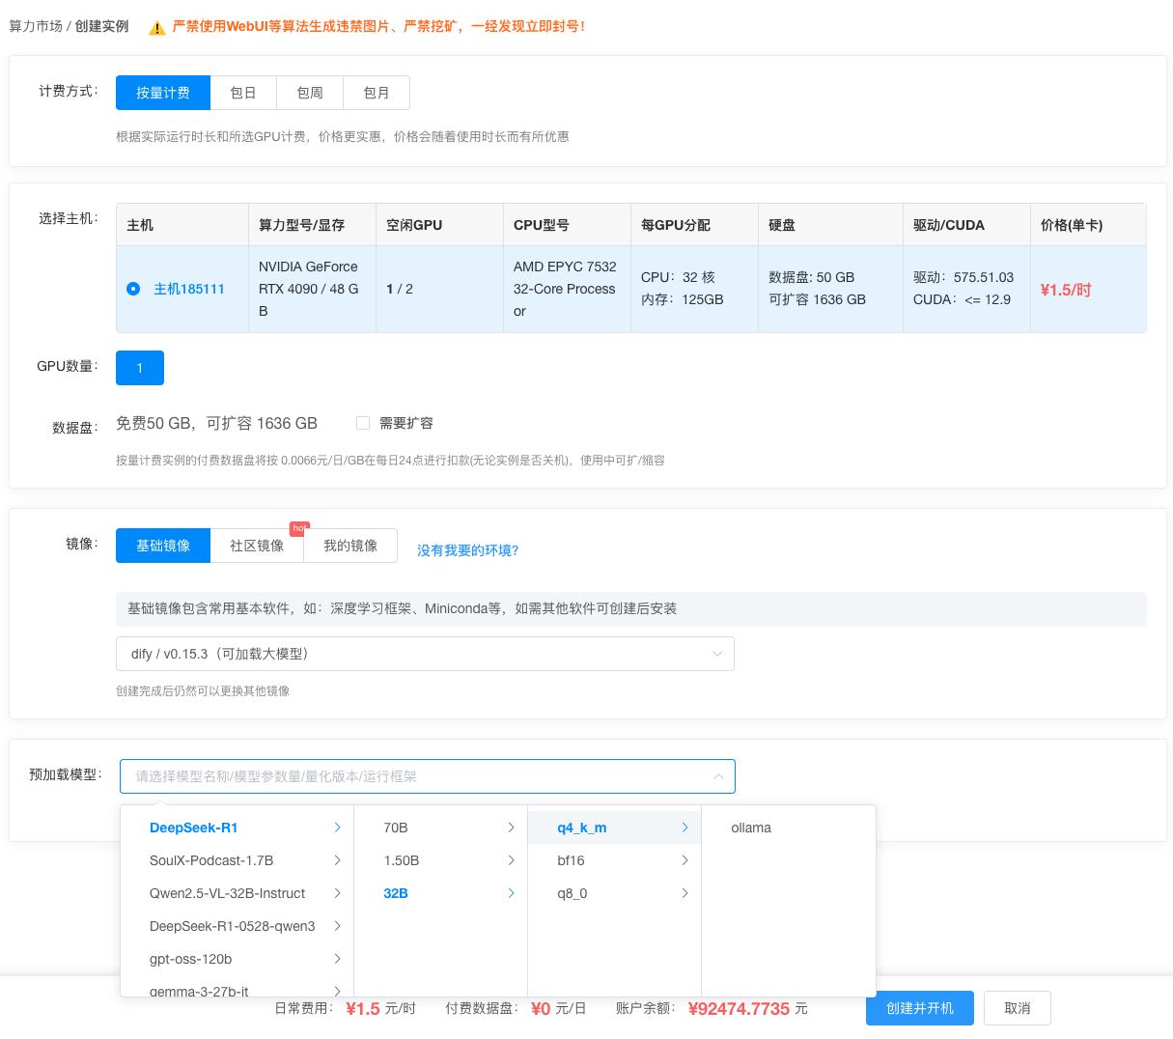
Task: Click the 创建并开机 button
Action: pyautogui.click(x=920, y=1008)
